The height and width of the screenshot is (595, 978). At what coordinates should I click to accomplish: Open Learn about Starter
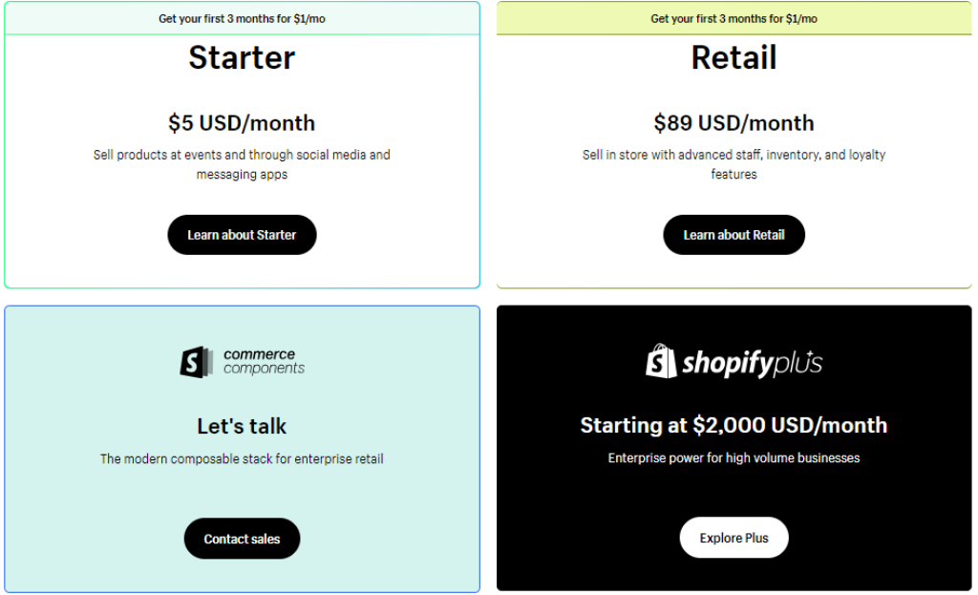242,235
